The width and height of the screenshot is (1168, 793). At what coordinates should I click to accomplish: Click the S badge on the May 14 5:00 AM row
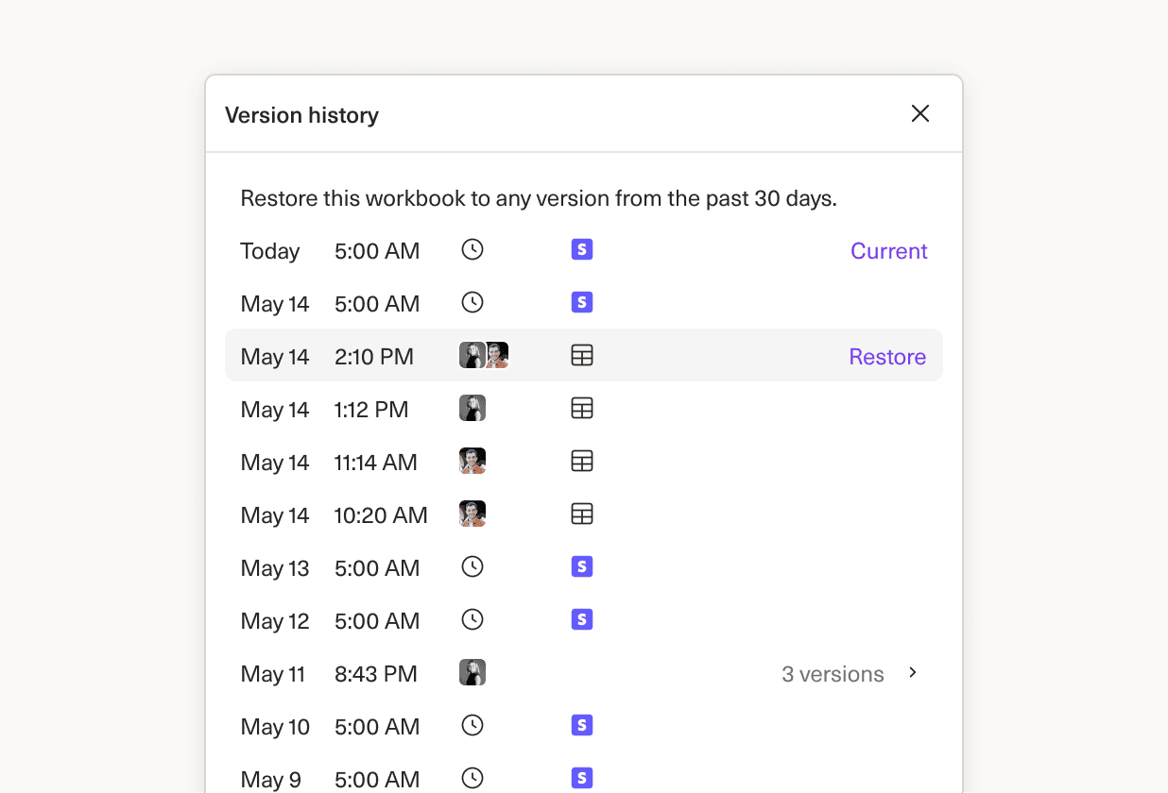582,302
